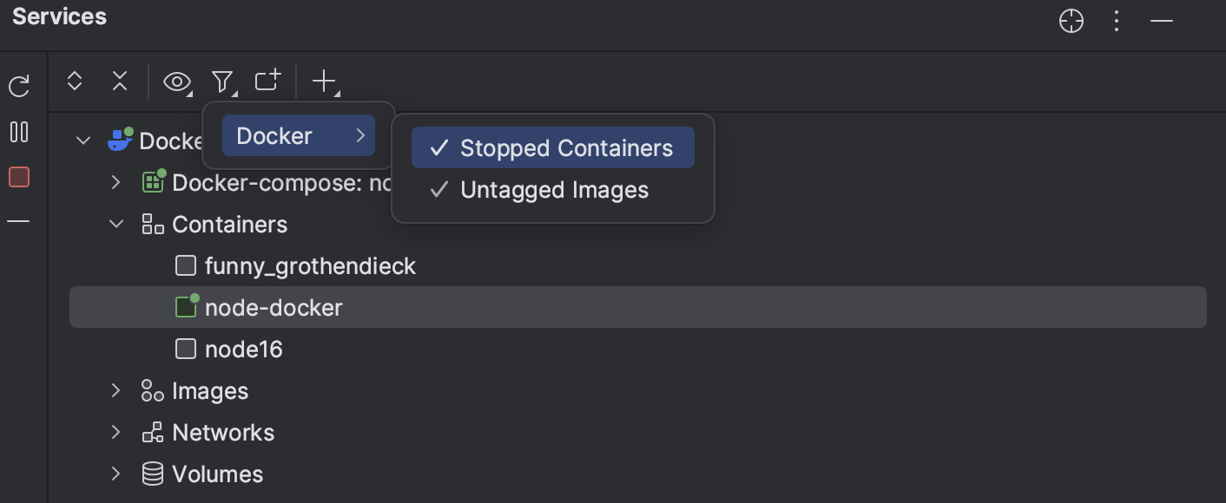The height and width of the screenshot is (503, 1226).
Task: Open the kebab options menu
Action: (1116, 21)
